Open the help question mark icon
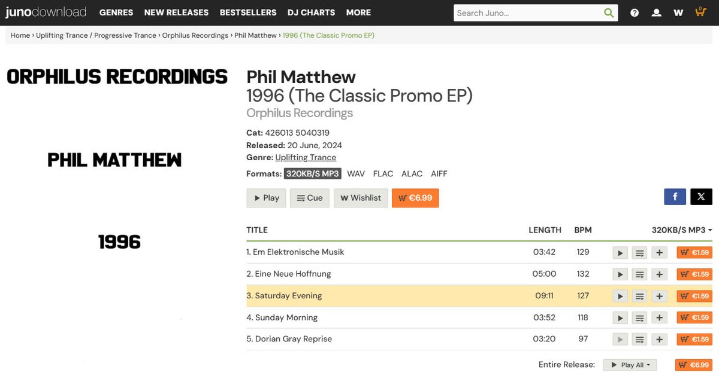Image resolution: width=719 pixels, height=376 pixels. [635, 13]
